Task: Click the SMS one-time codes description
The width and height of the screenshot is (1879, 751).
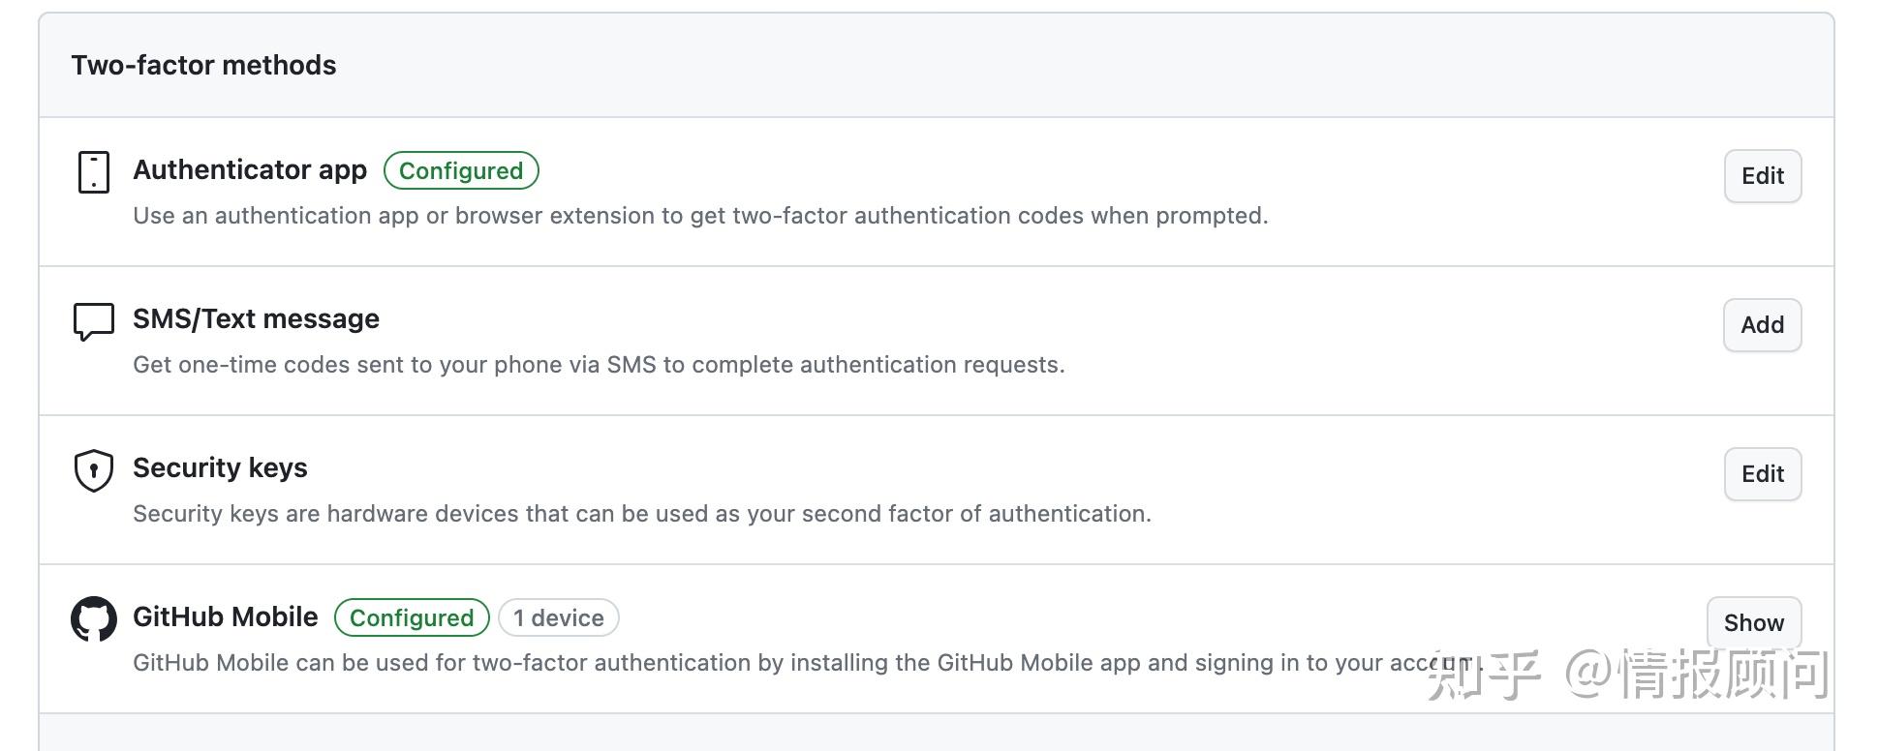Action: [599, 365]
